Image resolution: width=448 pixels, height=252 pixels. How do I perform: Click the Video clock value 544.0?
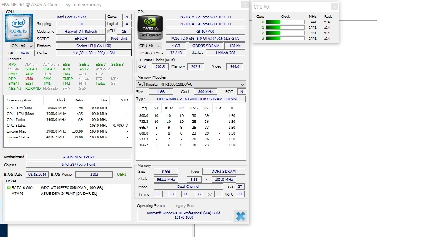coord(234,66)
